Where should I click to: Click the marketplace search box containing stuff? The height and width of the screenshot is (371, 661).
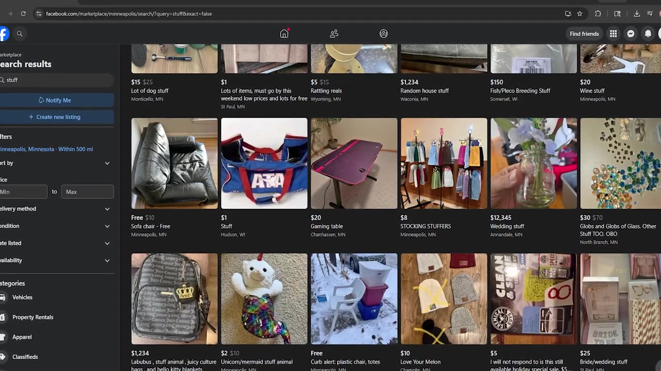click(x=56, y=80)
